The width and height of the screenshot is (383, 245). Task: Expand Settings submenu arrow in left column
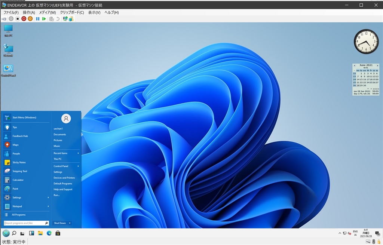48,197
